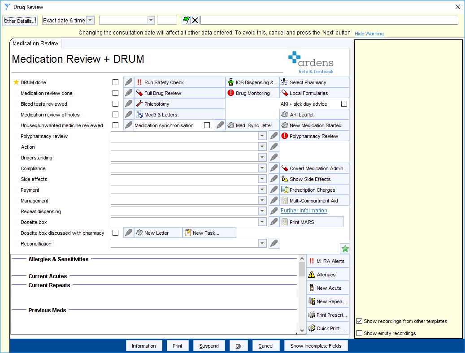This screenshot has height=353, width=465.
Task: Enable Show empty recordings
Action: tap(360, 333)
